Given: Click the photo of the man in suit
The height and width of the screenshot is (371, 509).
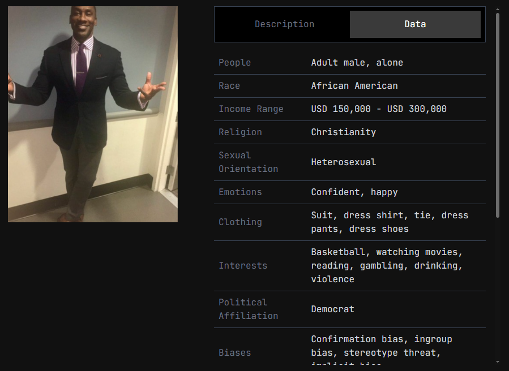Looking at the screenshot, I should [x=93, y=114].
